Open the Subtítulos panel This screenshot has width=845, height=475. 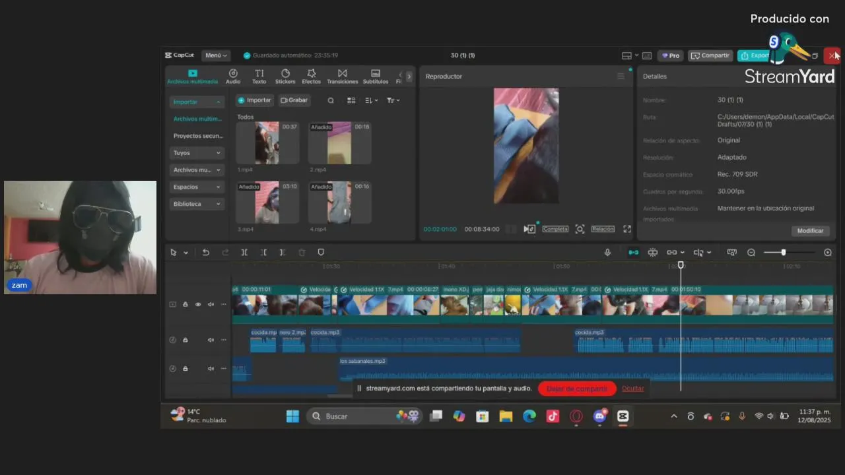coord(376,77)
